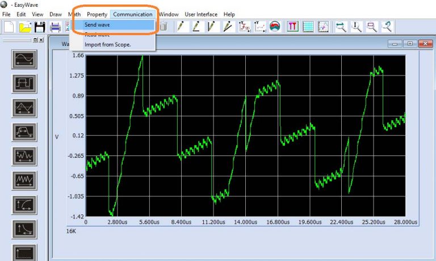Toggle the grid display toolbar icon

tap(308, 27)
